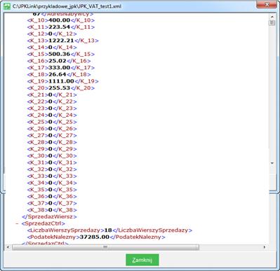
Task: Click the title bar file path text
Action: [x=67, y=6]
